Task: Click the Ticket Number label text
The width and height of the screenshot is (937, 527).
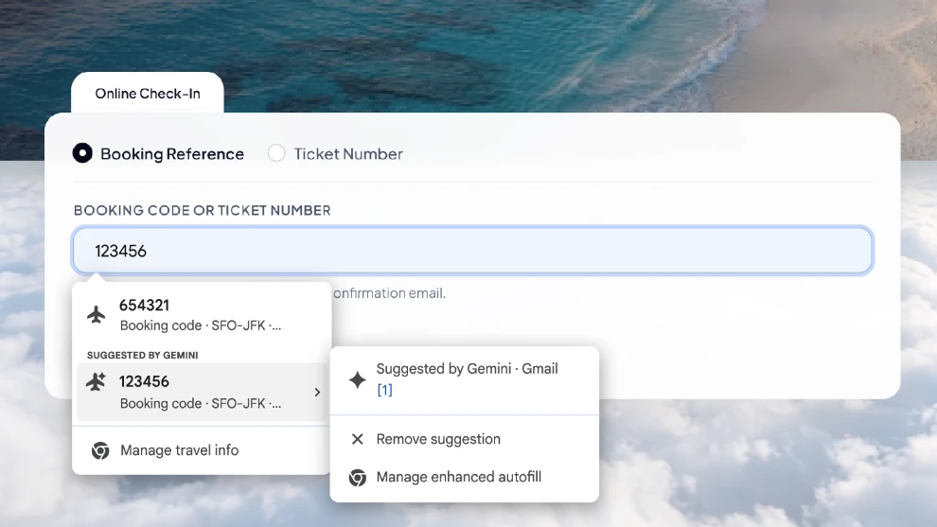Action: pyautogui.click(x=348, y=153)
